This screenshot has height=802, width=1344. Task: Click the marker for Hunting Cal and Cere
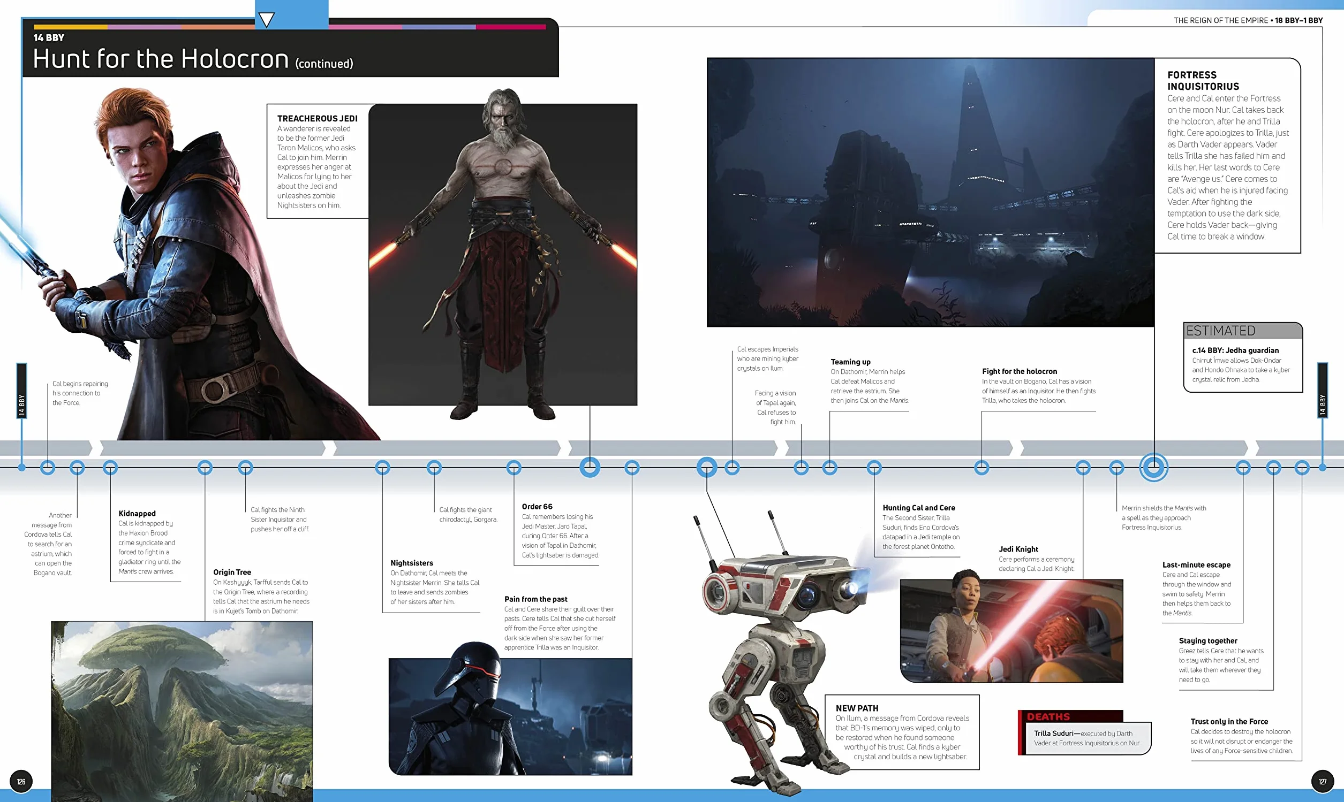coord(874,468)
